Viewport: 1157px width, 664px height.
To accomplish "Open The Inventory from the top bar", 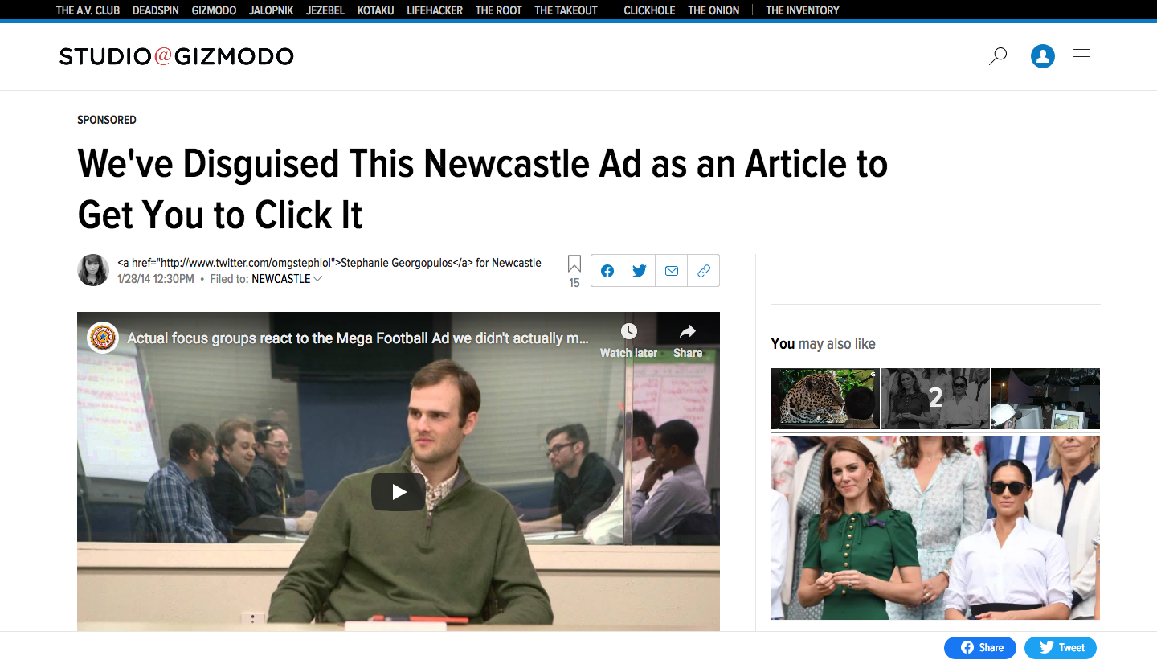I will pyautogui.click(x=803, y=10).
